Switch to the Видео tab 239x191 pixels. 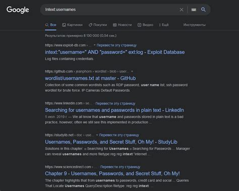(x=145, y=25)
